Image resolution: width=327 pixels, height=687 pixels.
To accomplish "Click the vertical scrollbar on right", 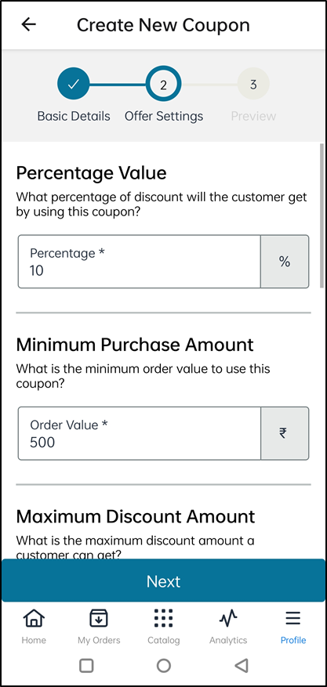I will pos(322,215).
